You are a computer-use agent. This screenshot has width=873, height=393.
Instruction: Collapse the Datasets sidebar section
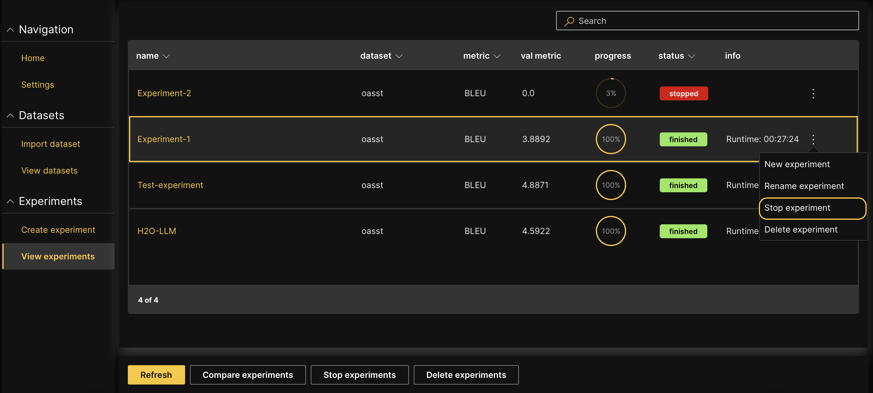[x=11, y=116]
